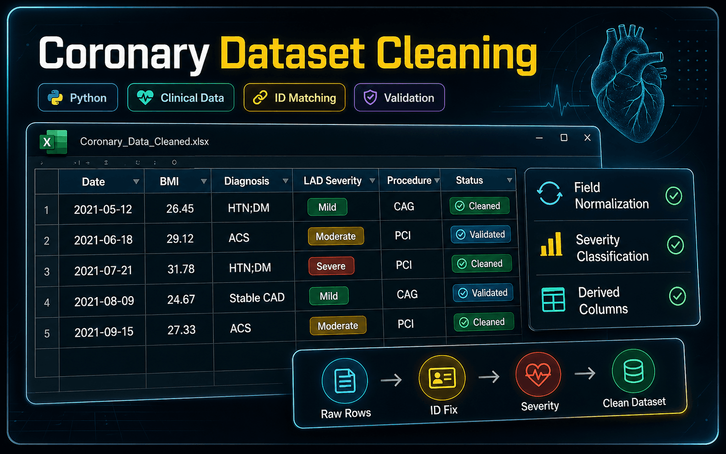Click the Cleaned status in row 3
The width and height of the screenshot is (726, 454).
coord(482,264)
